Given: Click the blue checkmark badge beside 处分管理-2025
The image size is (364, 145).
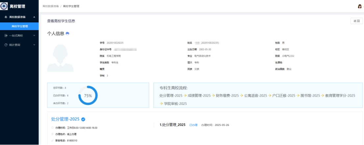Looking at the screenshot, I should click(x=83, y=119).
